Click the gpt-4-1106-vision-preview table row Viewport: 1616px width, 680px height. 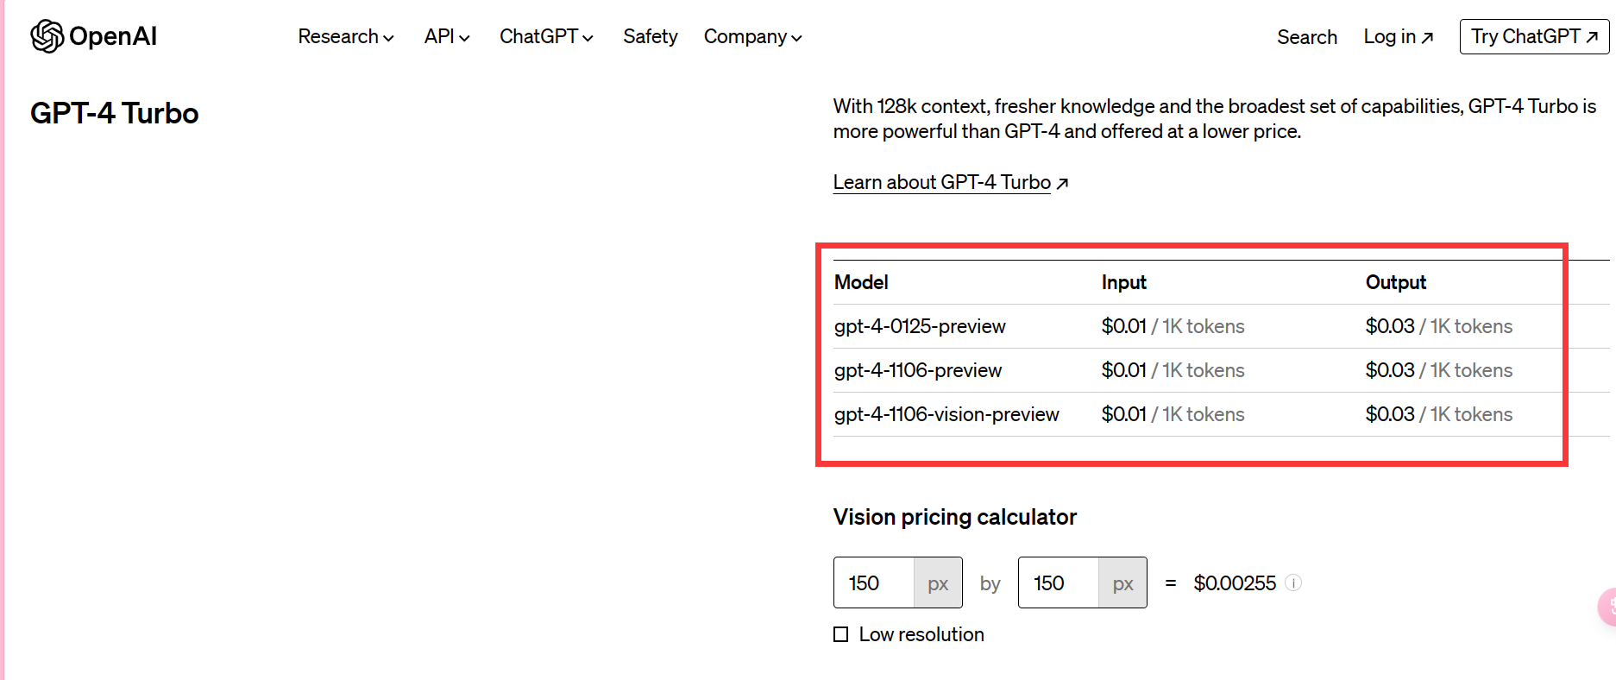click(1221, 414)
